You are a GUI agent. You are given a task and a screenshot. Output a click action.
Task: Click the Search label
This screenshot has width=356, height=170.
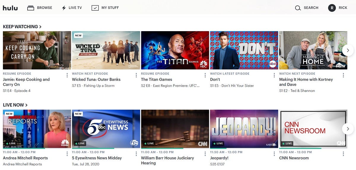(311, 8)
